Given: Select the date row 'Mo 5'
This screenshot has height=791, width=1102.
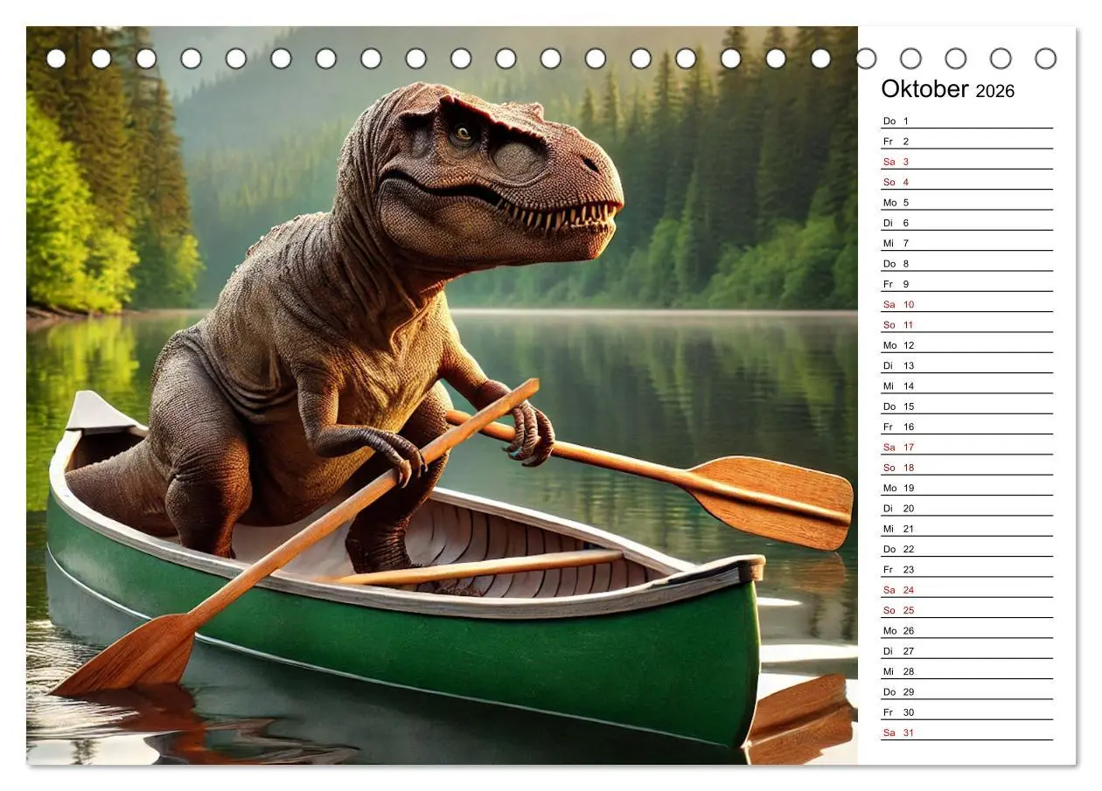Looking at the screenshot, I should [966, 202].
